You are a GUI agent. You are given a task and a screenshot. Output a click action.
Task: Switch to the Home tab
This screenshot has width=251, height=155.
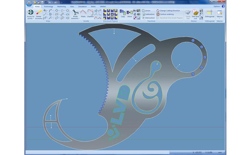(x=37, y=7)
